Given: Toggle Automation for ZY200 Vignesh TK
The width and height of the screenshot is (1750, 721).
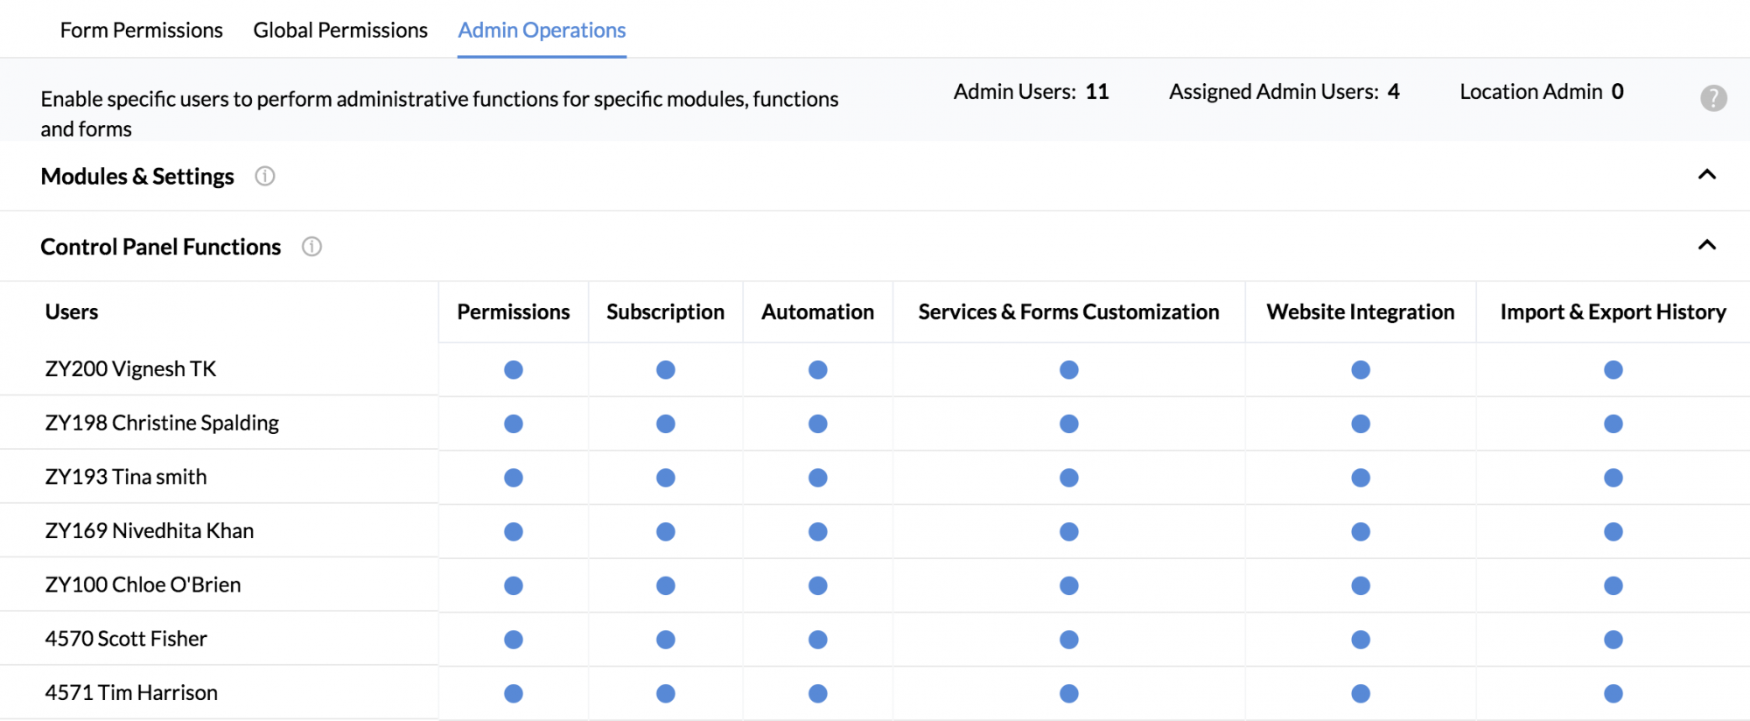Looking at the screenshot, I should click(x=818, y=370).
